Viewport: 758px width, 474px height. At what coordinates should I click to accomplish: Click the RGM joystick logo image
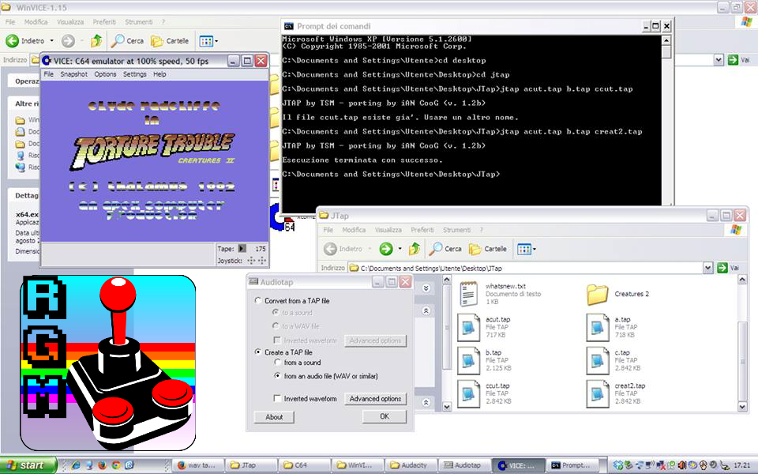tap(108, 363)
